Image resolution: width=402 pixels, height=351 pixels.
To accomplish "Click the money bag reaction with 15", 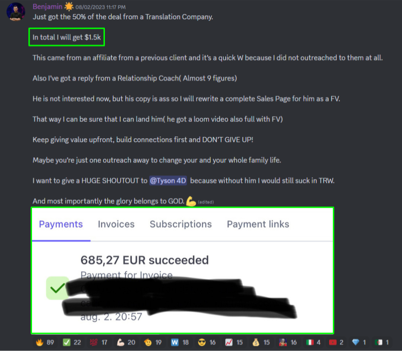I will (261, 342).
